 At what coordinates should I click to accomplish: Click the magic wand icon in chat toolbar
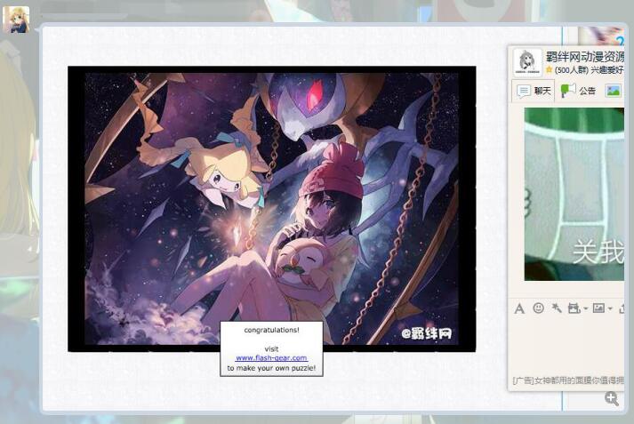(557, 308)
